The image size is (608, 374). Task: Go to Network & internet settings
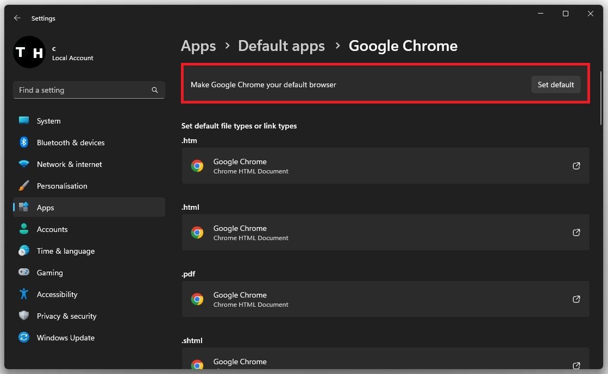(69, 164)
